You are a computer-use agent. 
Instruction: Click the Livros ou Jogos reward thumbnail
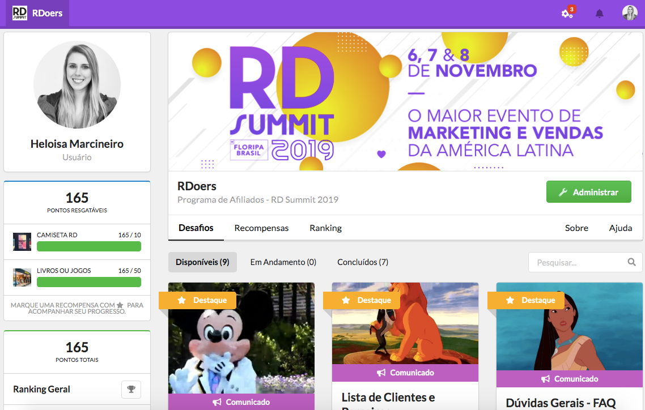22,277
